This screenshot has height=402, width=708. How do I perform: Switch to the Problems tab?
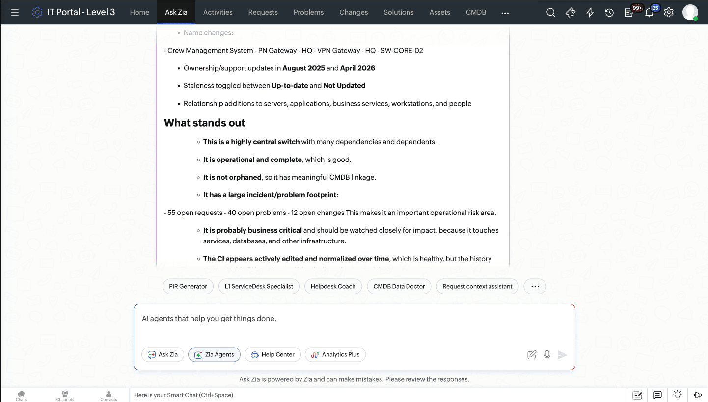click(308, 12)
